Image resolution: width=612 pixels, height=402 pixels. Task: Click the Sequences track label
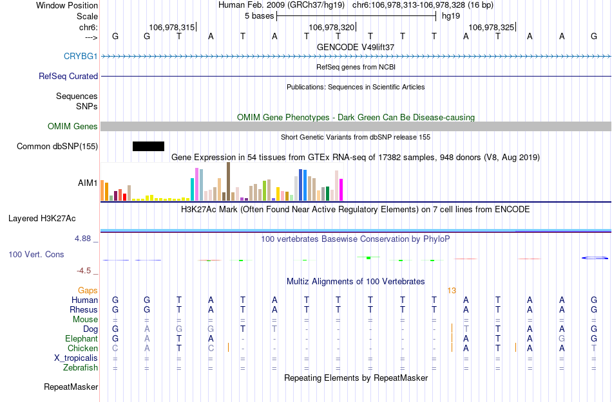(x=77, y=96)
